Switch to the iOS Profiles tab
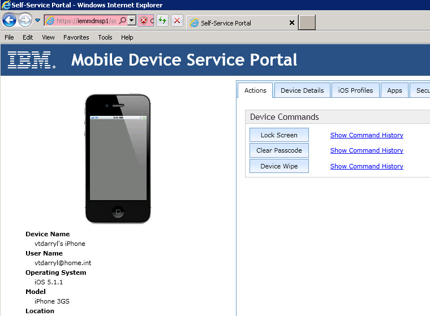This screenshot has height=316, width=430. pos(355,90)
